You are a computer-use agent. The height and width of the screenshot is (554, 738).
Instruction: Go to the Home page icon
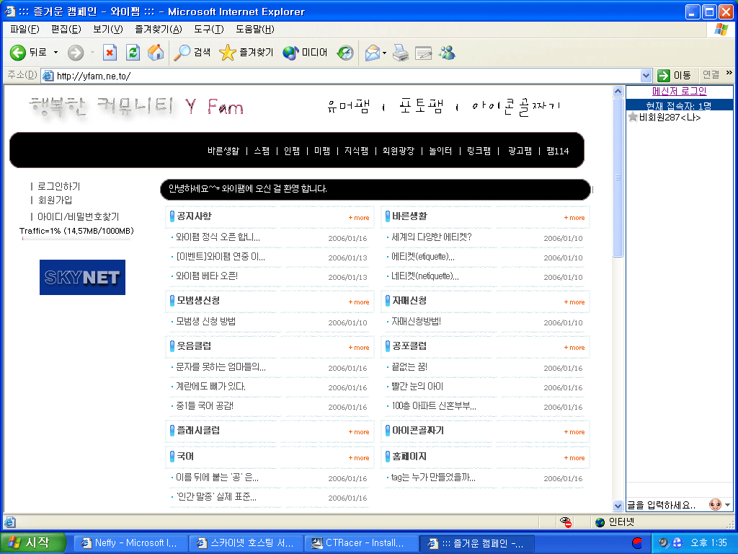click(155, 53)
